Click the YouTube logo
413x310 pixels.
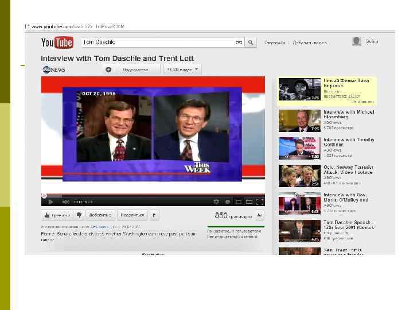click(x=57, y=42)
